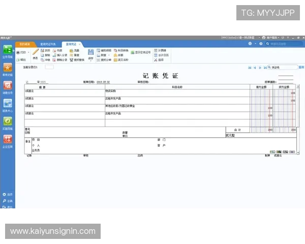Go to the next voucher

260,68
